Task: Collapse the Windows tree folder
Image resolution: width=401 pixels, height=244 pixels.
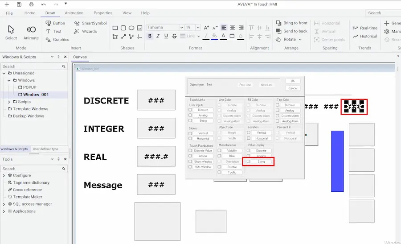Action: [x=9, y=80]
